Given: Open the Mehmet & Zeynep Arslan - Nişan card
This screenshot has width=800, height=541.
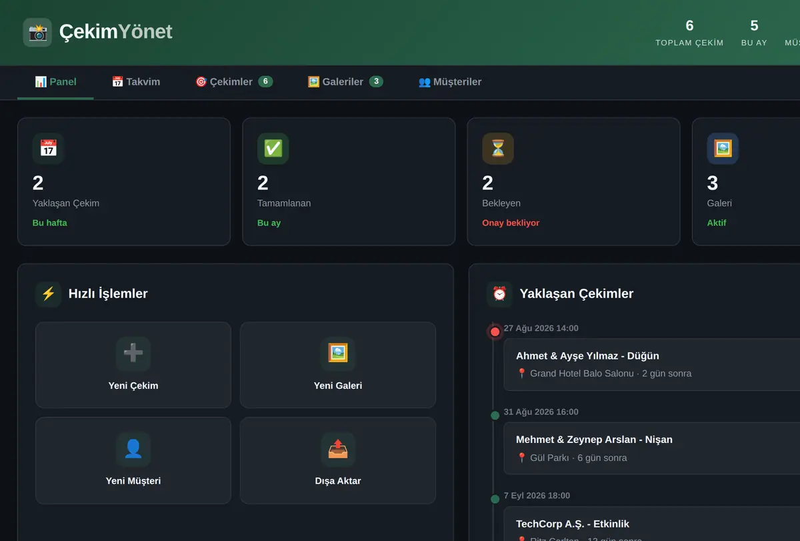Looking at the screenshot, I should click(x=652, y=448).
